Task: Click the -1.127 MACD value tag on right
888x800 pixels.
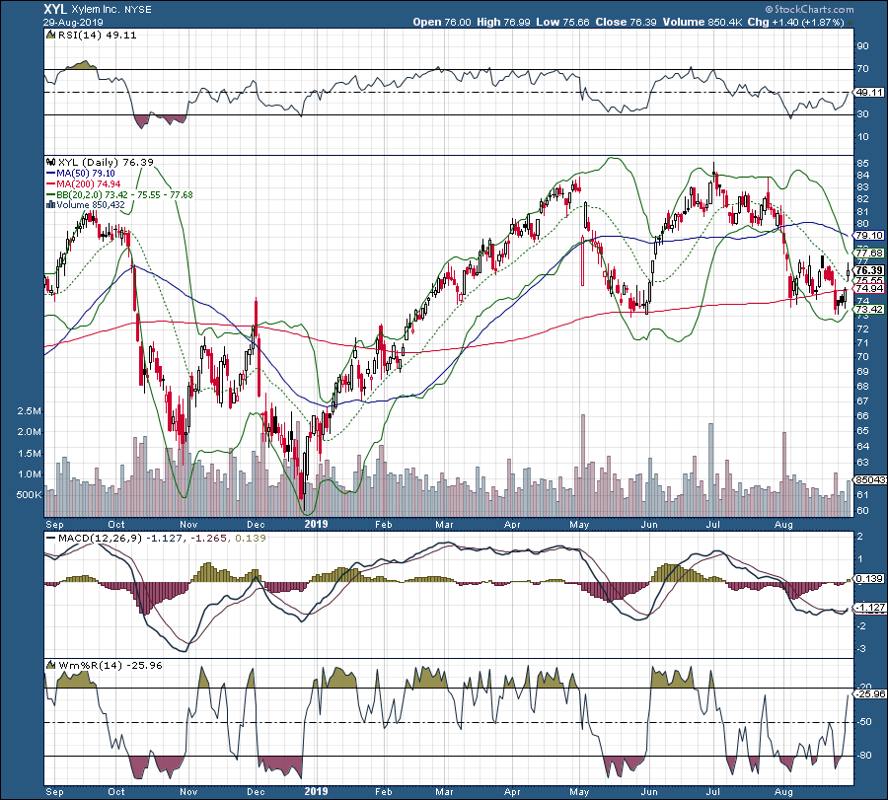Action: 869,608
